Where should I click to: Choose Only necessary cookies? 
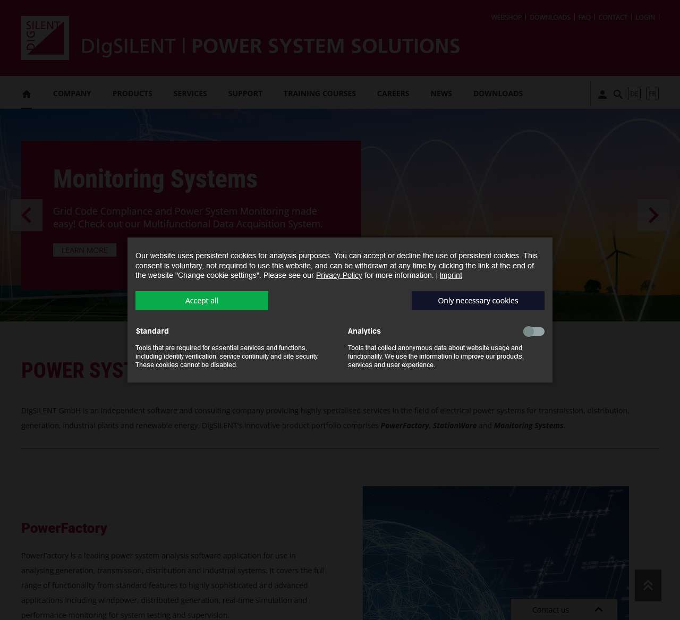478,301
